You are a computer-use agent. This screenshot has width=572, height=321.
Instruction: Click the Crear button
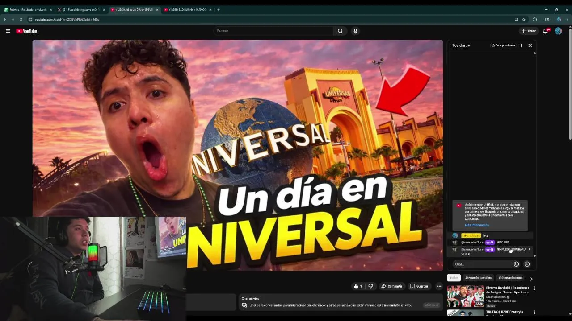coord(529,31)
